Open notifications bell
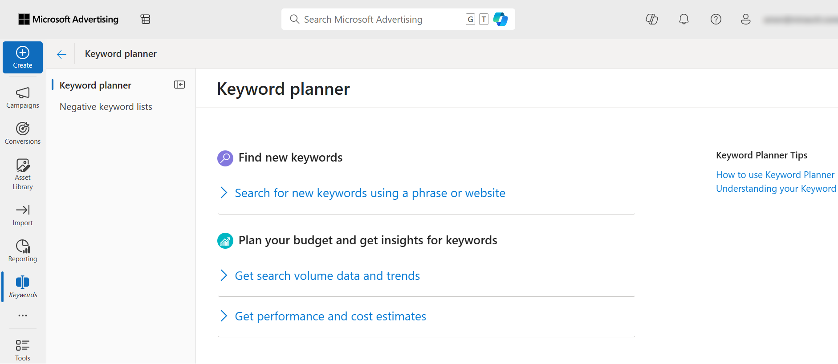The image size is (838, 364). pyautogui.click(x=684, y=19)
